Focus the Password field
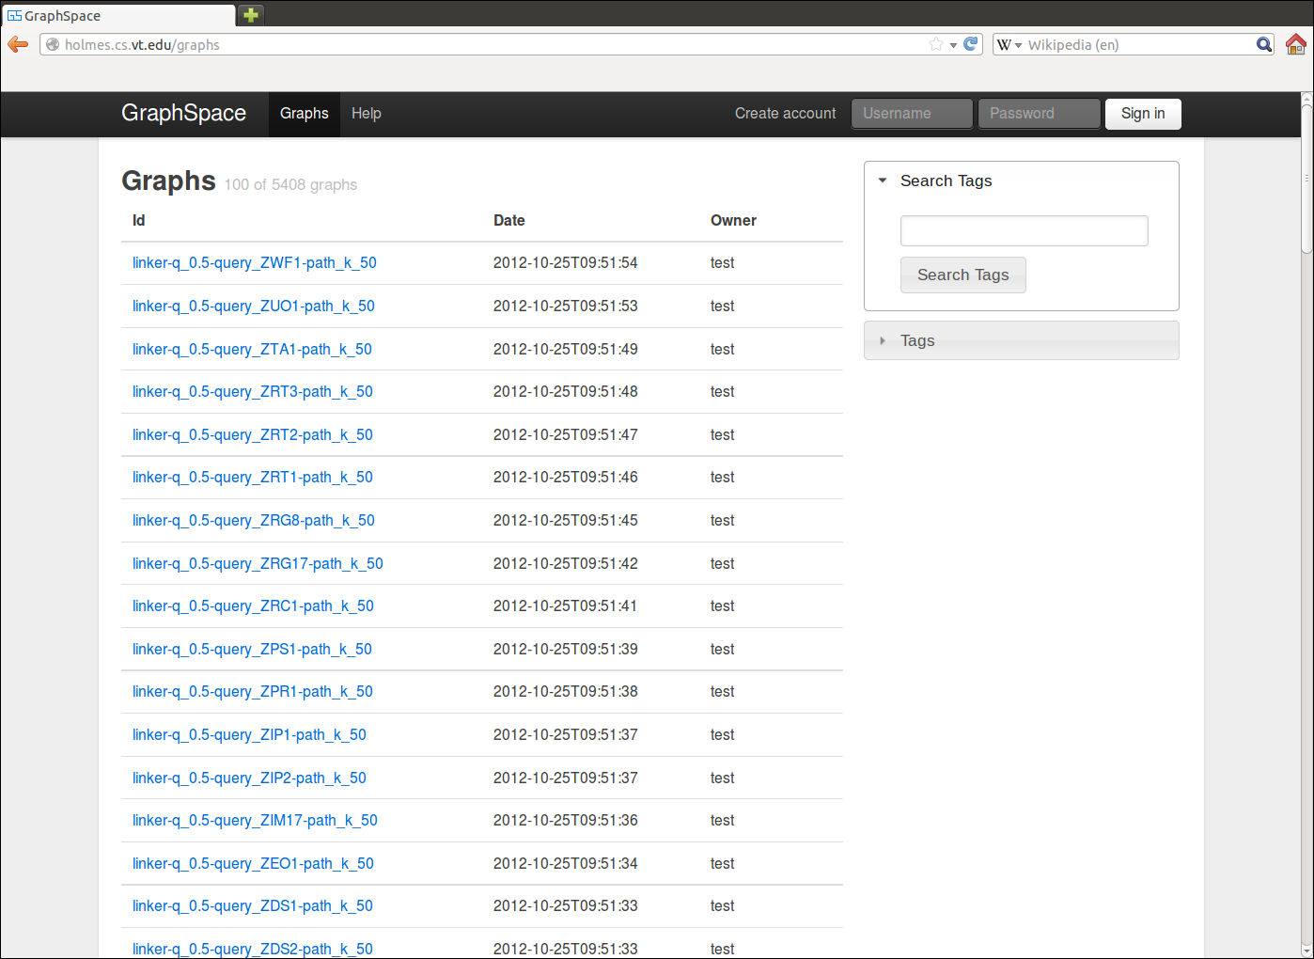1314x959 pixels. coord(1039,114)
